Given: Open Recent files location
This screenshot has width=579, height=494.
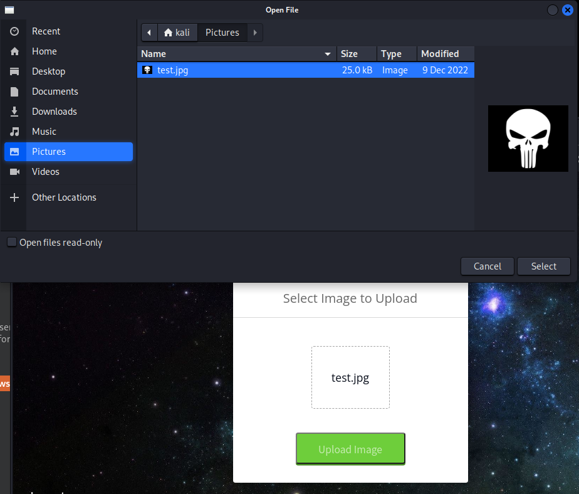Looking at the screenshot, I should click(69, 31).
